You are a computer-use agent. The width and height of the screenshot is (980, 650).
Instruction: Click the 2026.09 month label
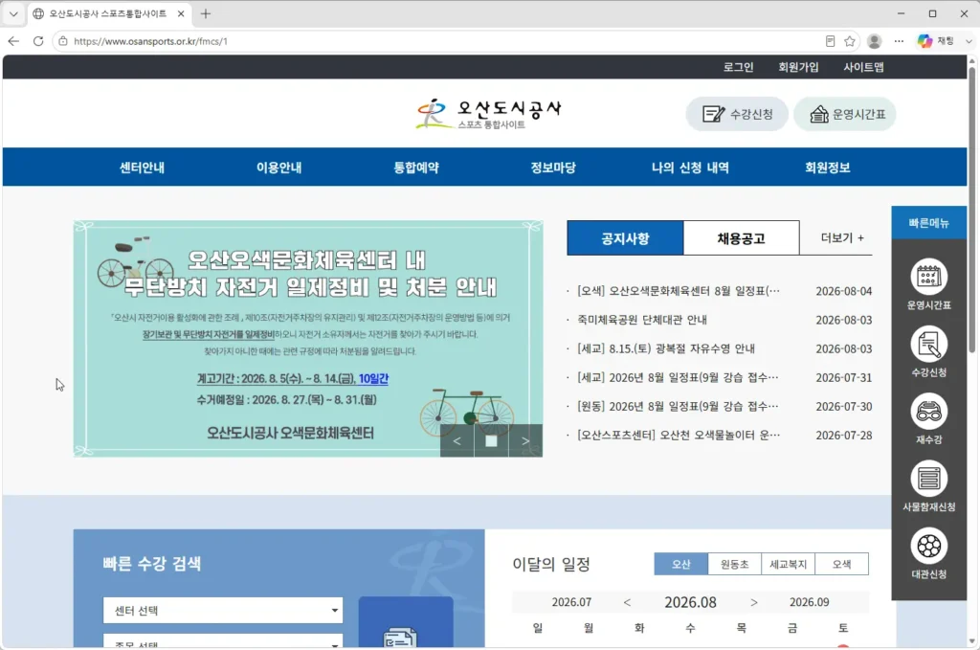point(810,602)
